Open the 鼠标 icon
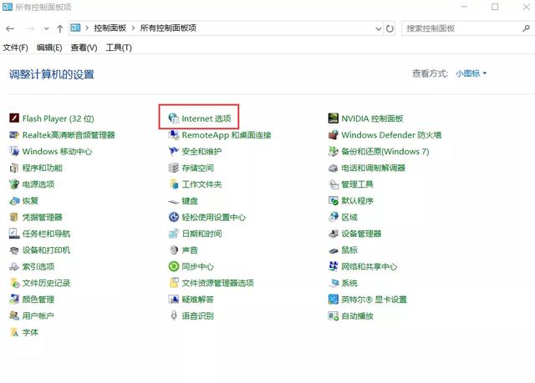 [333, 250]
